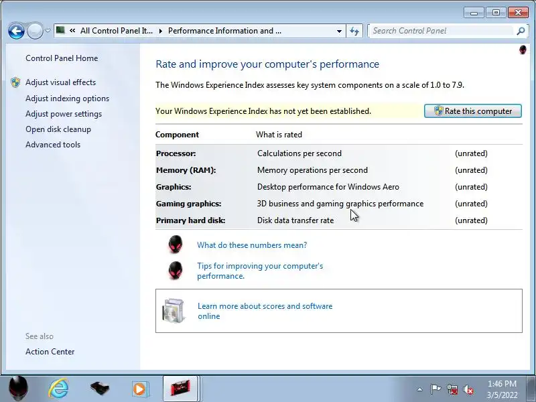Click the Forward navigation arrow button
The height and width of the screenshot is (402, 536).
[35, 31]
